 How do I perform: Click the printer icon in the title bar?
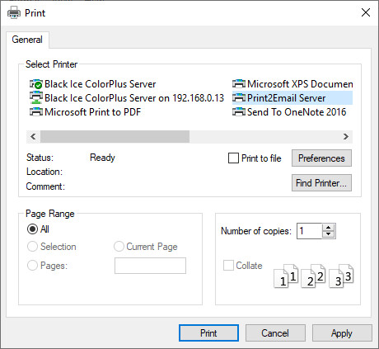point(14,13)
